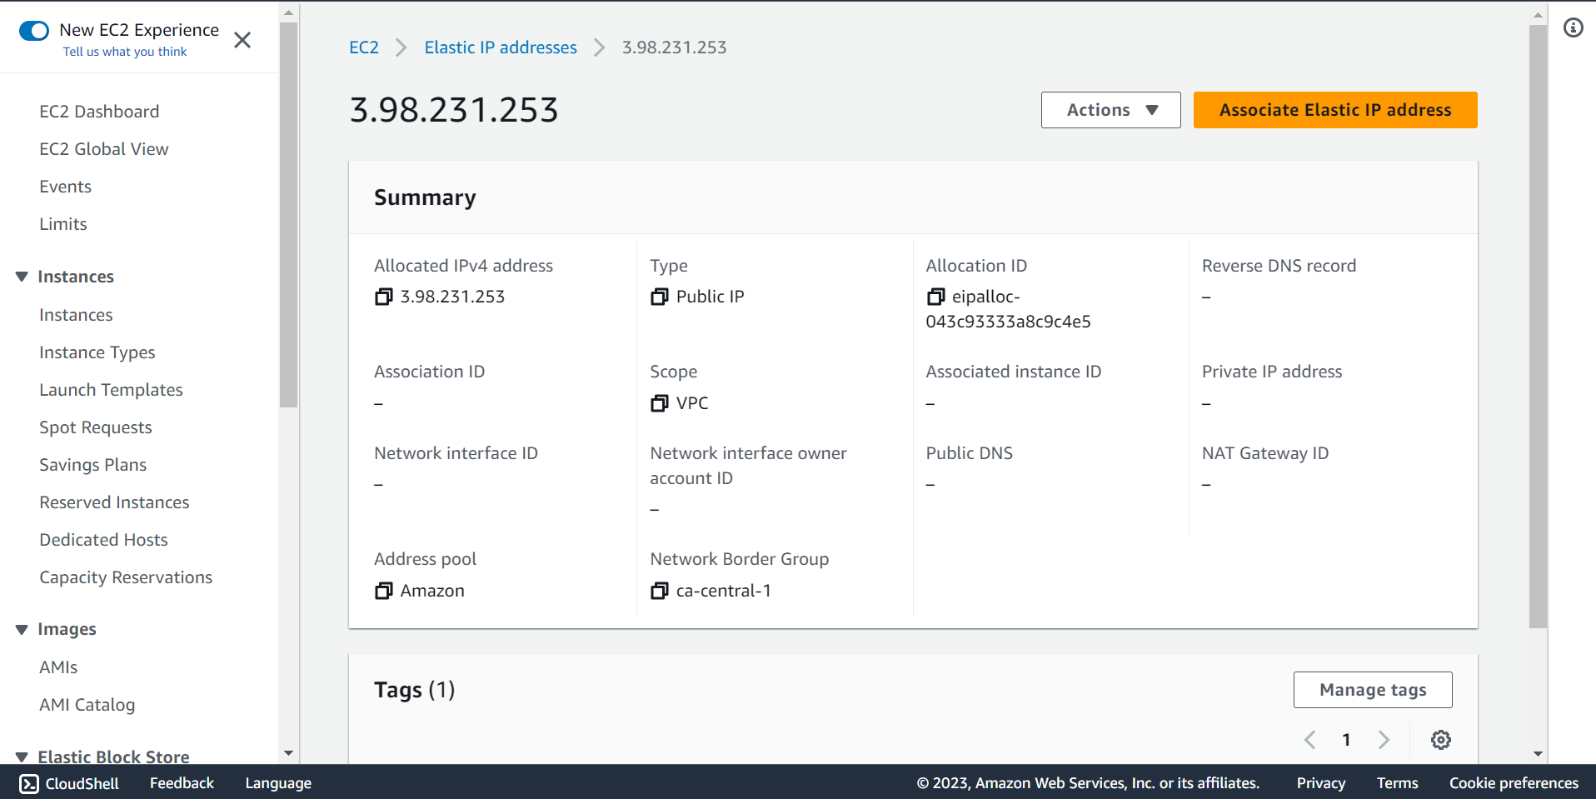The image size is (1596, 799).
Task: Click sidebar scroll down arrow
Action: tap(288, 753)
